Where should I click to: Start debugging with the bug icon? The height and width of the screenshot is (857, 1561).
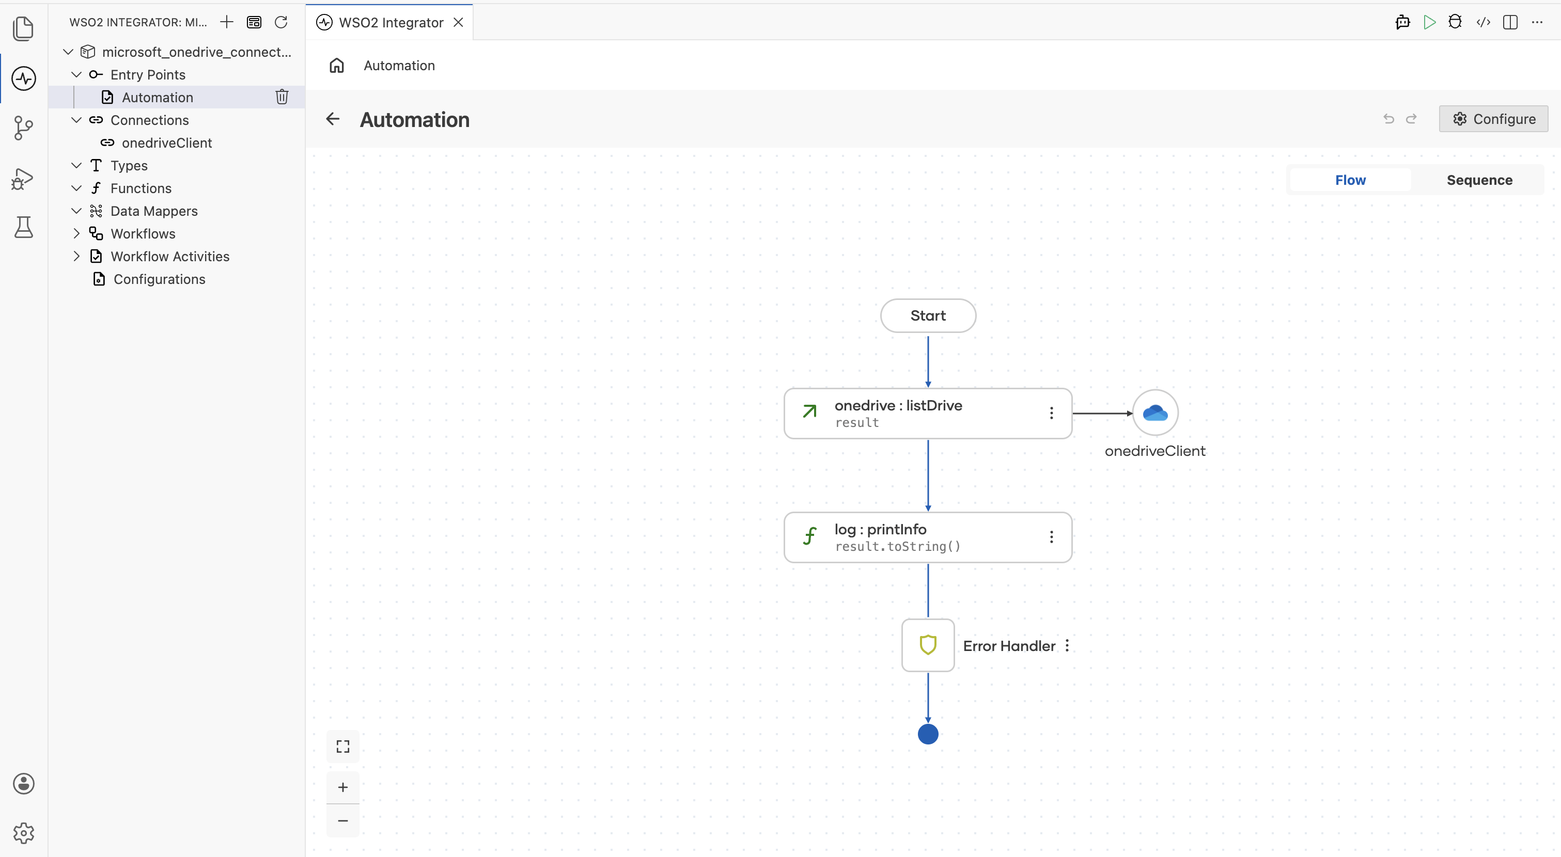[1455, 22]
